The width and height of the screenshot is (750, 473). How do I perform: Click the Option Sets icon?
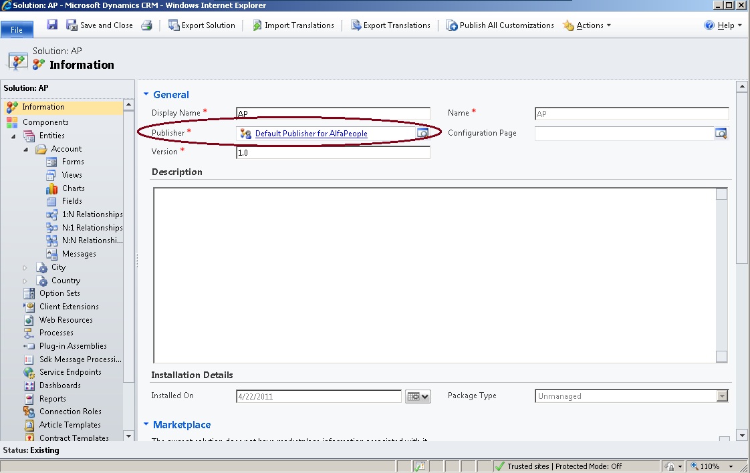(x=29, y=293)
